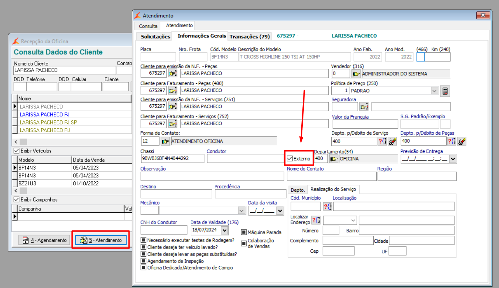Click clear icon next to Depto. p/Débito de Serviço

[x=392, y=141]
